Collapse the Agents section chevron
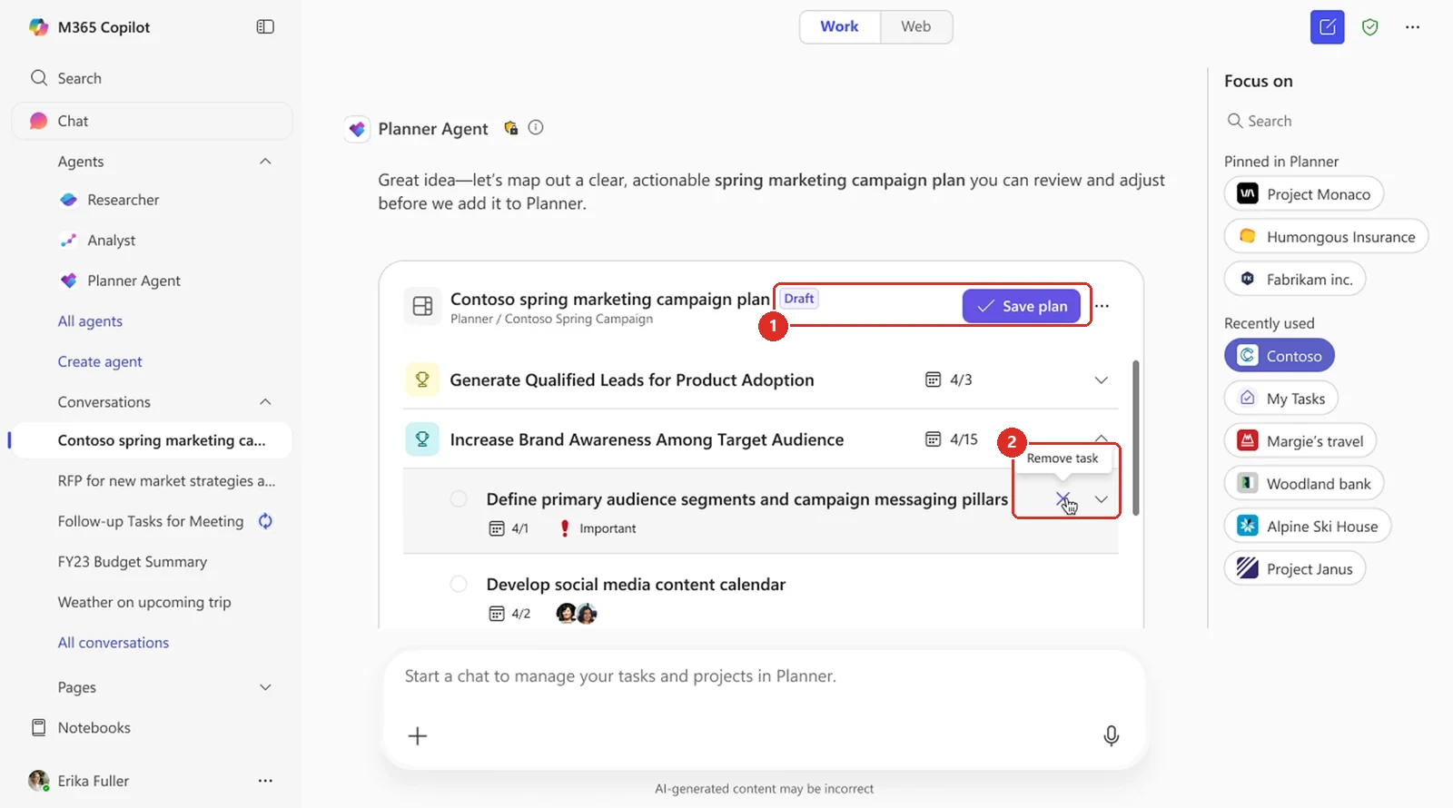 265,162
